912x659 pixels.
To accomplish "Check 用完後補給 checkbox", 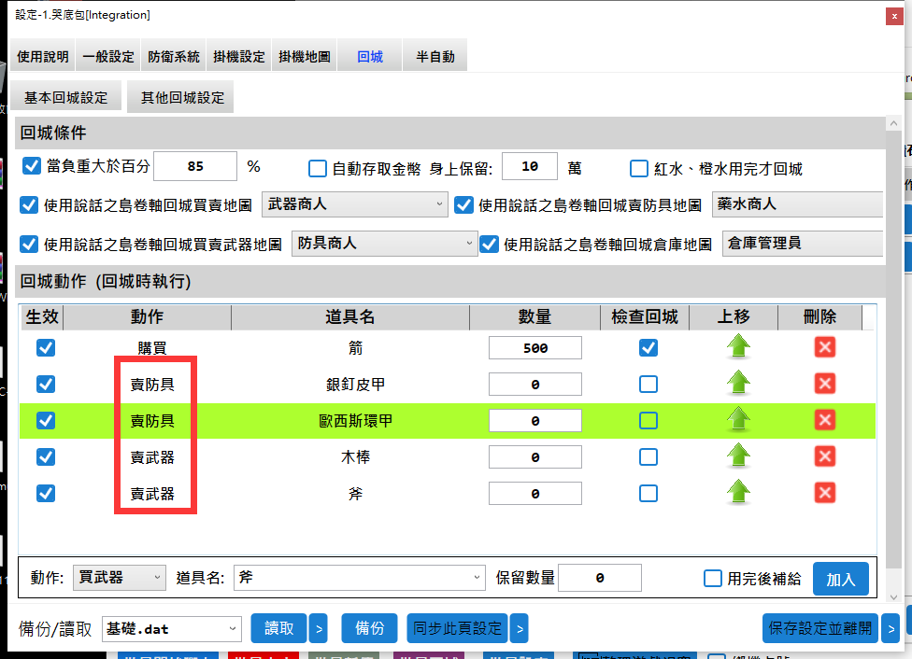I will pyautogui.click(x=713, y=579).
